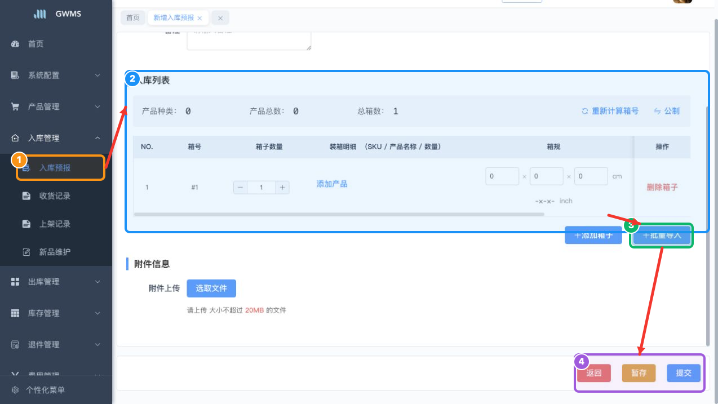
Task: Click the 操作 column header
Action: 662,146
